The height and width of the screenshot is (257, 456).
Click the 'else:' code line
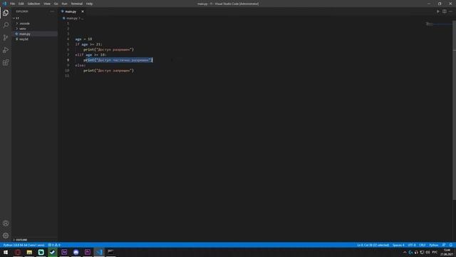(81, 65)
